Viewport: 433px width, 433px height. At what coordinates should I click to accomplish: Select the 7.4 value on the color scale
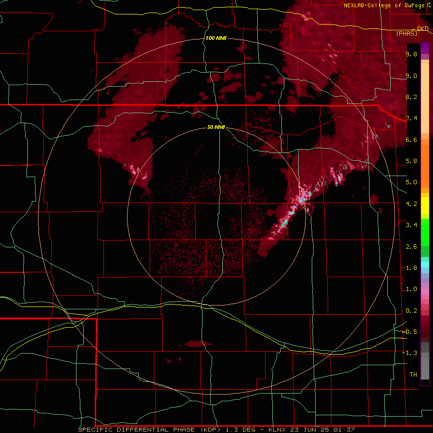[411, 118]
